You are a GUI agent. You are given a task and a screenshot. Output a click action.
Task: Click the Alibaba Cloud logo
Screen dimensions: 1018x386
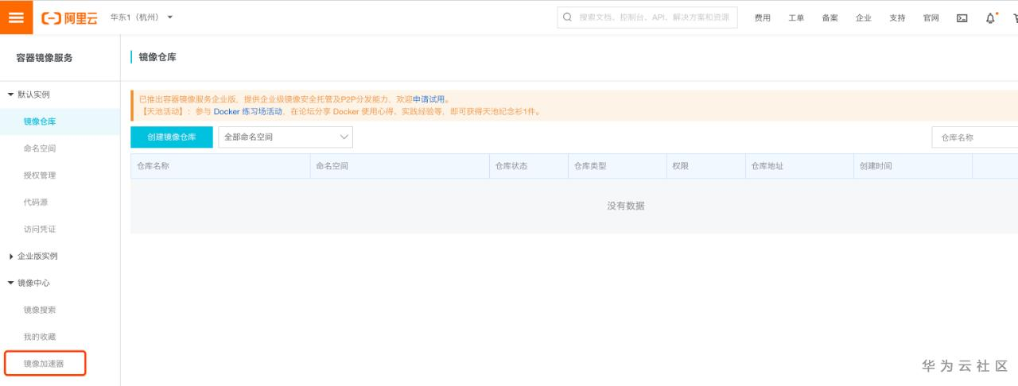point(69,17)
